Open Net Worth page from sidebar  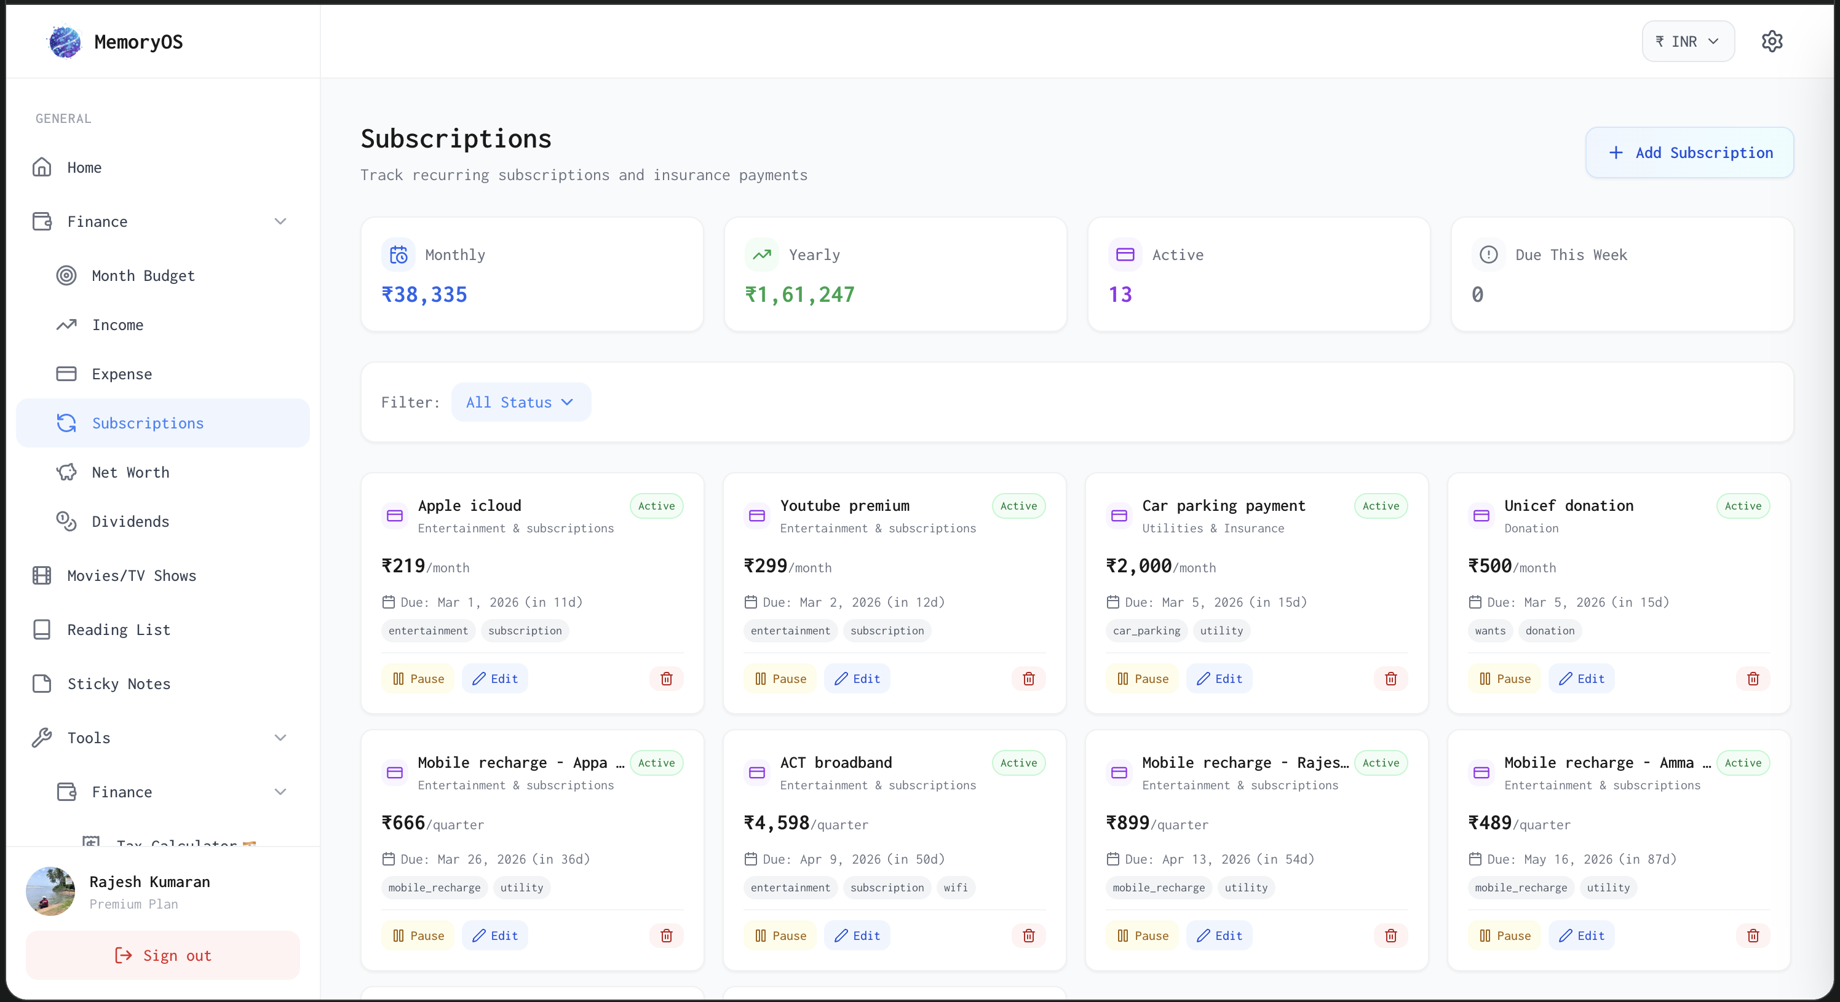130,472
